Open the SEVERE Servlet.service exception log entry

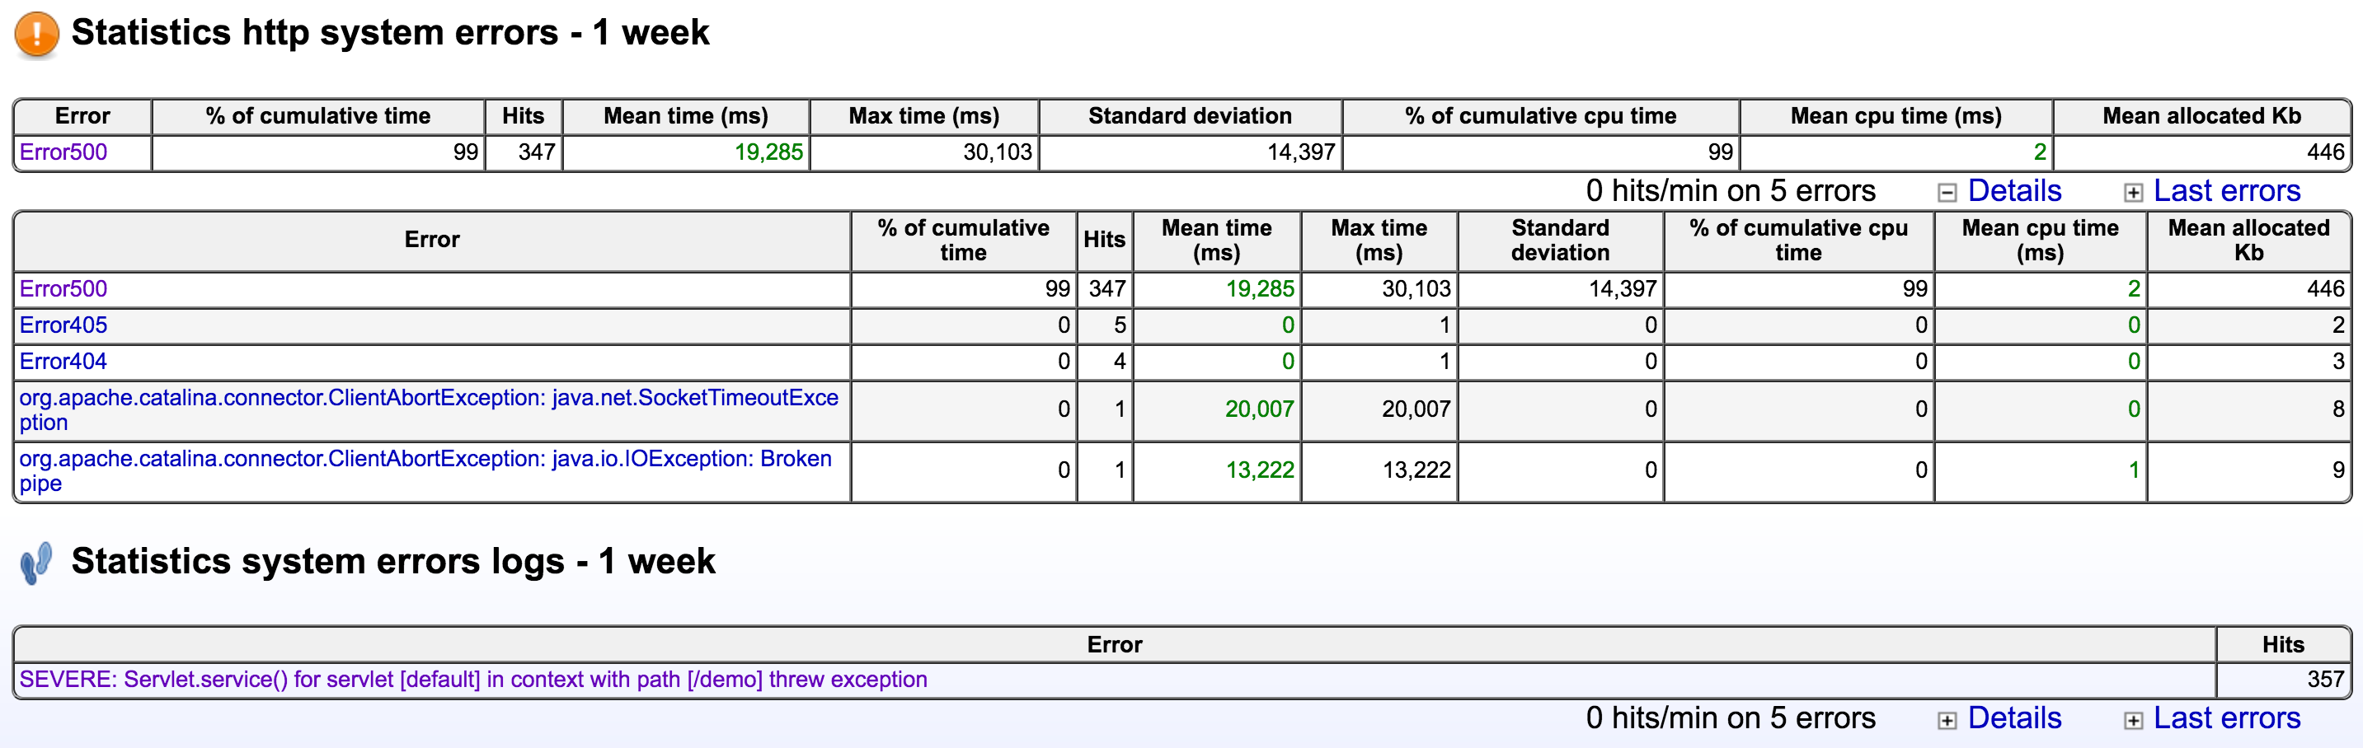coord(474,680)
